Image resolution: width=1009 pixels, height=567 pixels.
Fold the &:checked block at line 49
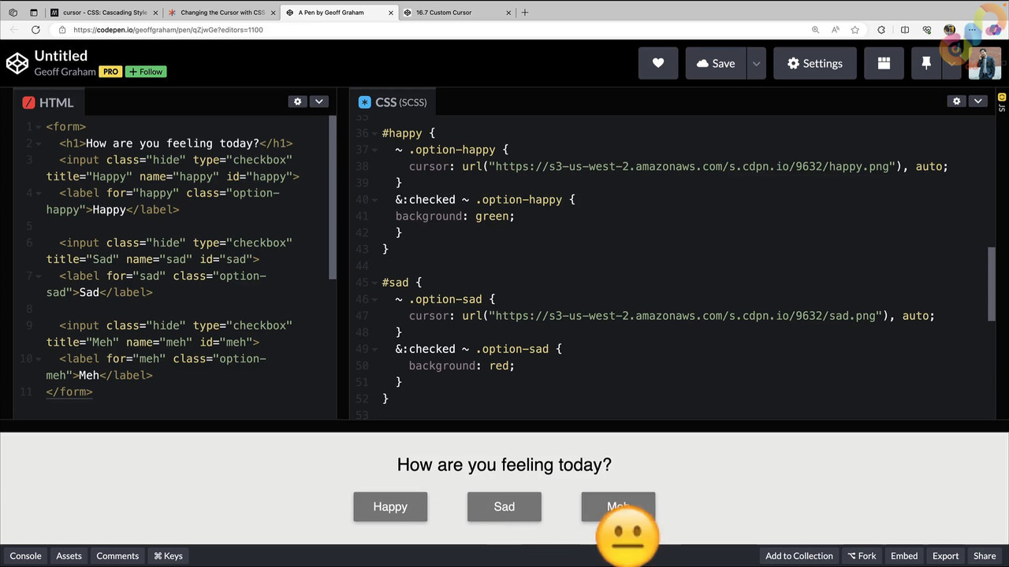tap(373, 349)
